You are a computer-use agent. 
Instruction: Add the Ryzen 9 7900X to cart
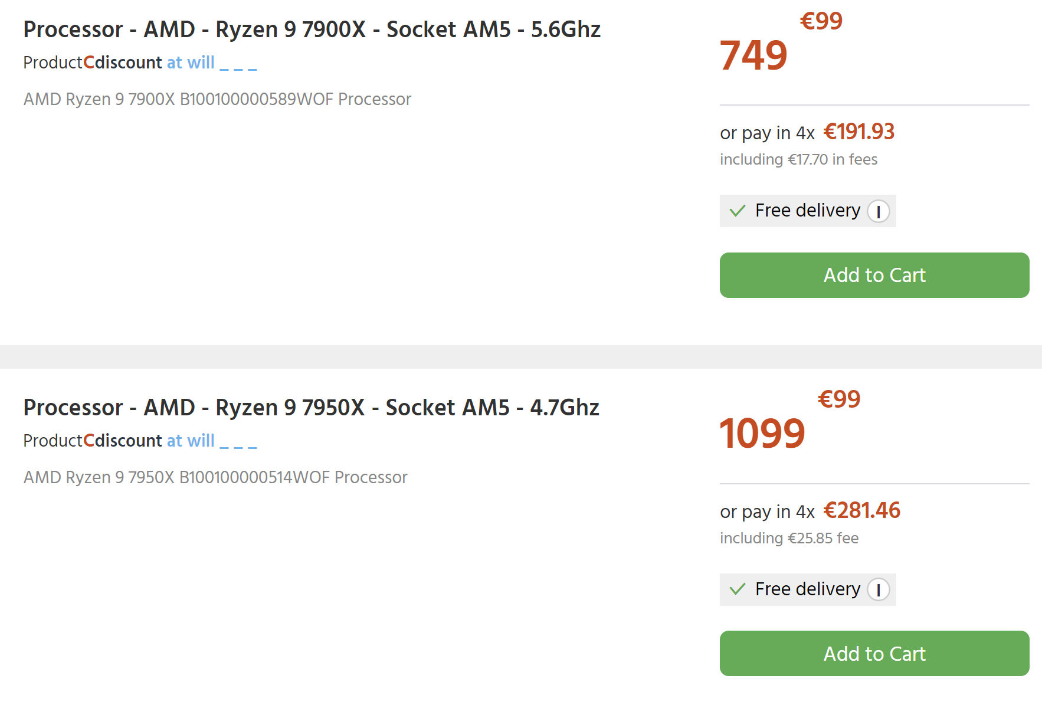point(874,275)
